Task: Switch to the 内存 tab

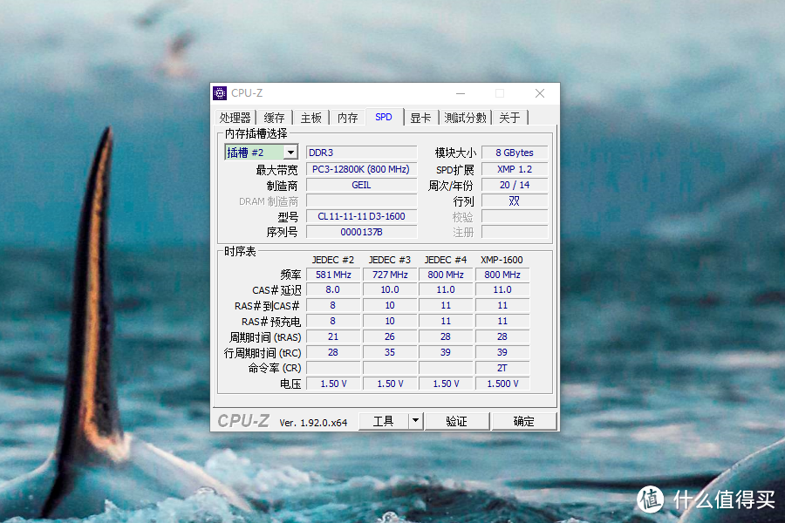Action: [x=347, y=118]
